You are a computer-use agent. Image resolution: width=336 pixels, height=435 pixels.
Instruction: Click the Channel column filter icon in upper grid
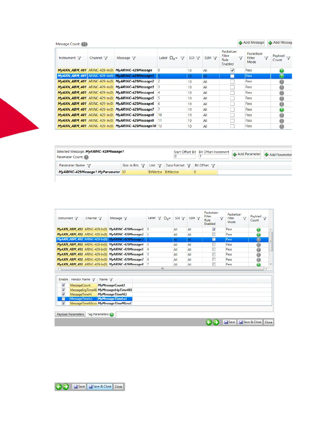click(106, 58)
